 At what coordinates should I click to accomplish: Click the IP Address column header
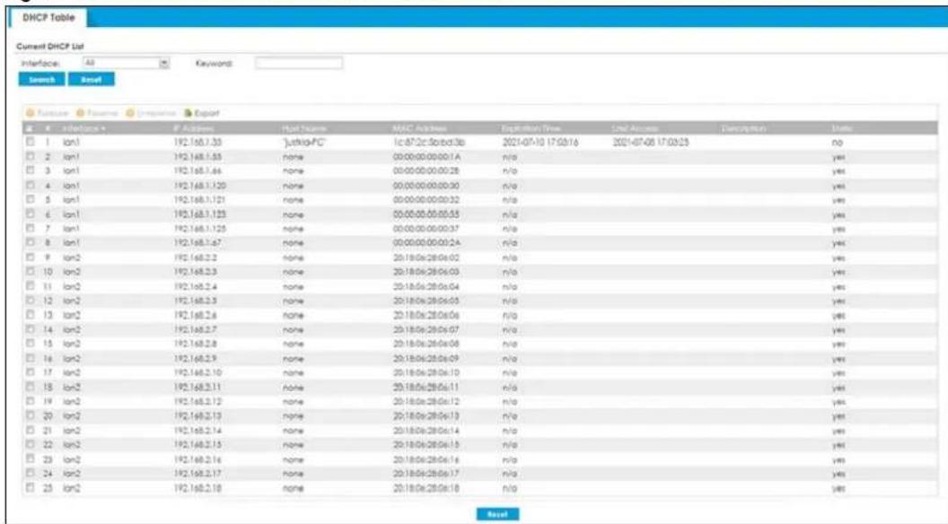point(194,128)
